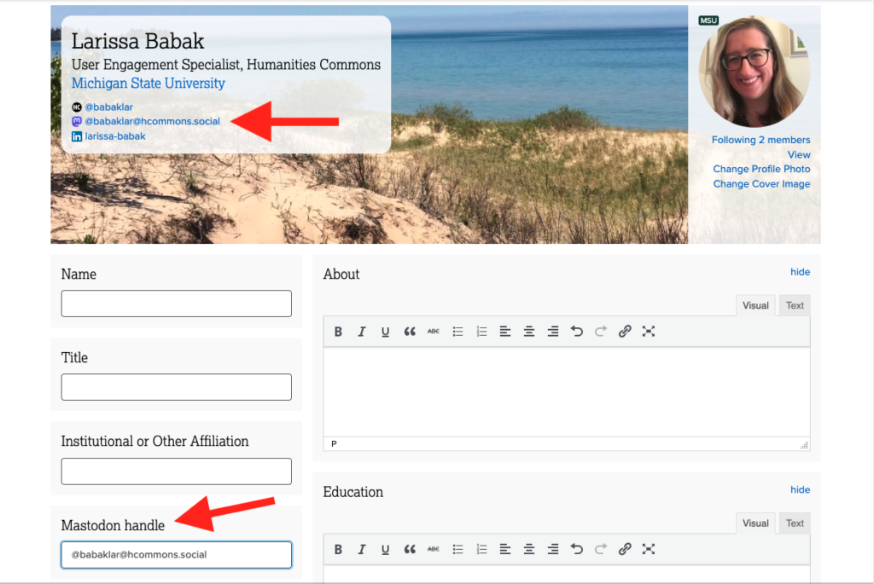
Task: Open fullscreen mode for the About editor
Action: 650,332
